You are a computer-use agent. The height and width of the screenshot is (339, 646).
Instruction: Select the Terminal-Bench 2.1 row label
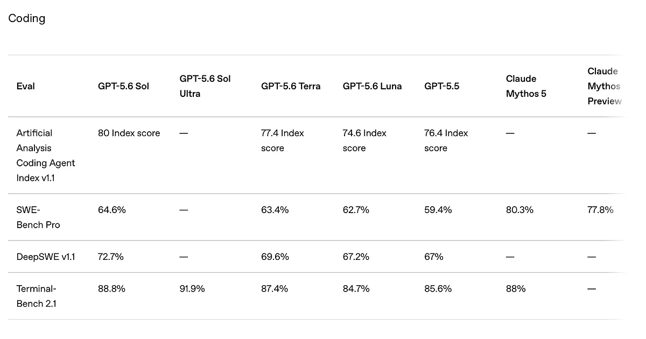[37, 296]
